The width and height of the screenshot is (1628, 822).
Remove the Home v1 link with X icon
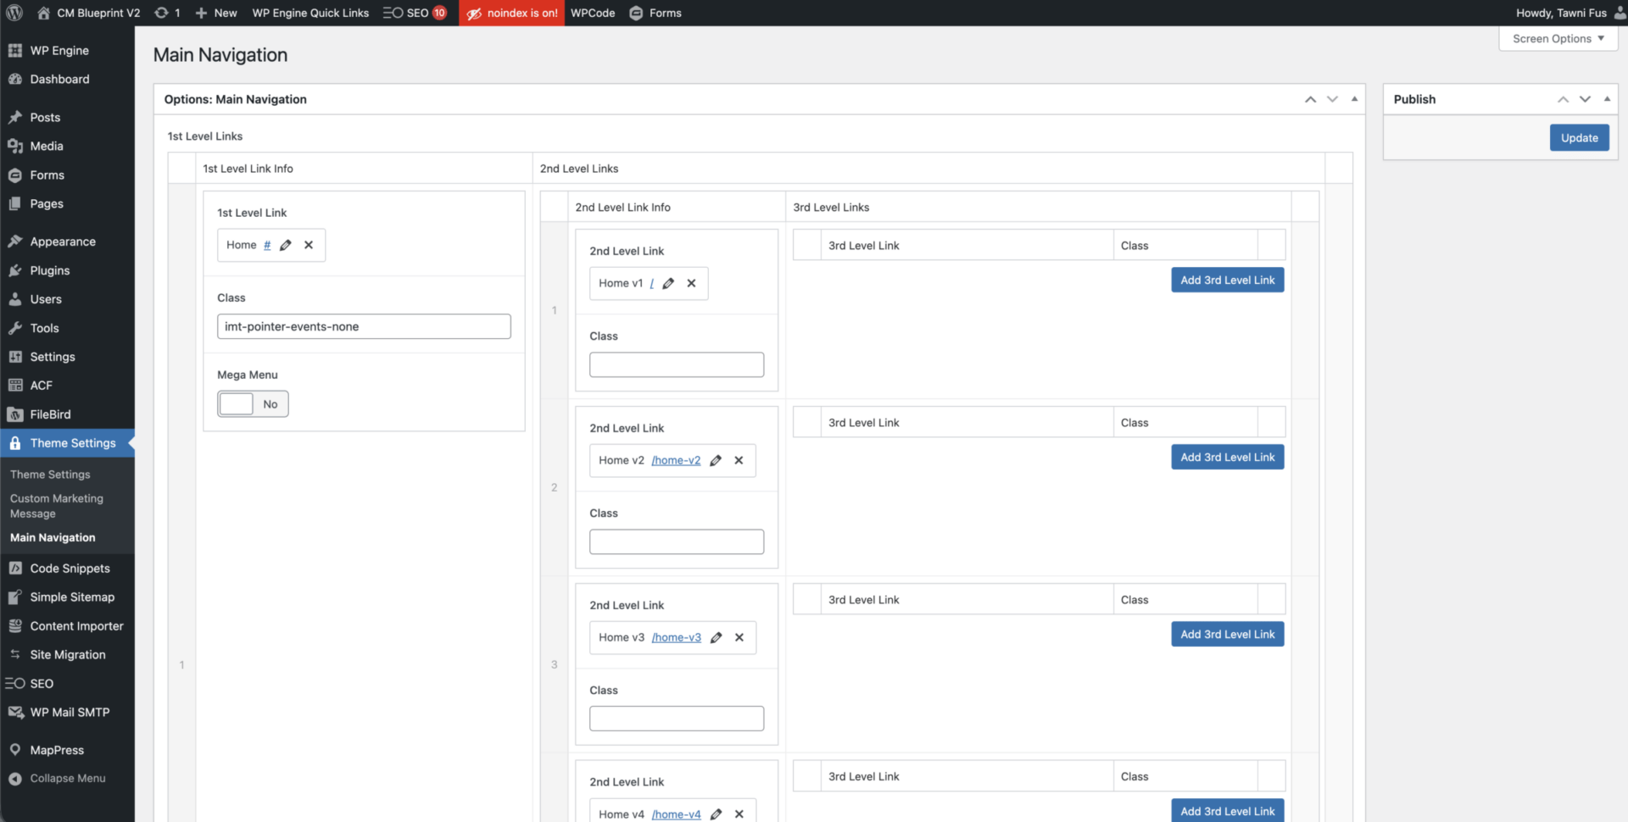pyautogui.click(x=691, y=283)
